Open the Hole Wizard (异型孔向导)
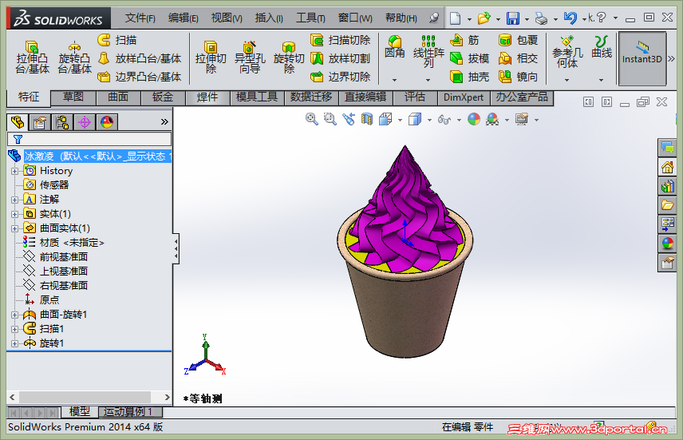Screen dimensions: 683x440 click(x=250, y=57)
